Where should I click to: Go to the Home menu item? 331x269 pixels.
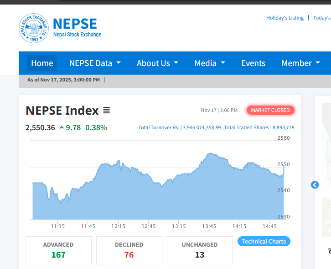42,63
